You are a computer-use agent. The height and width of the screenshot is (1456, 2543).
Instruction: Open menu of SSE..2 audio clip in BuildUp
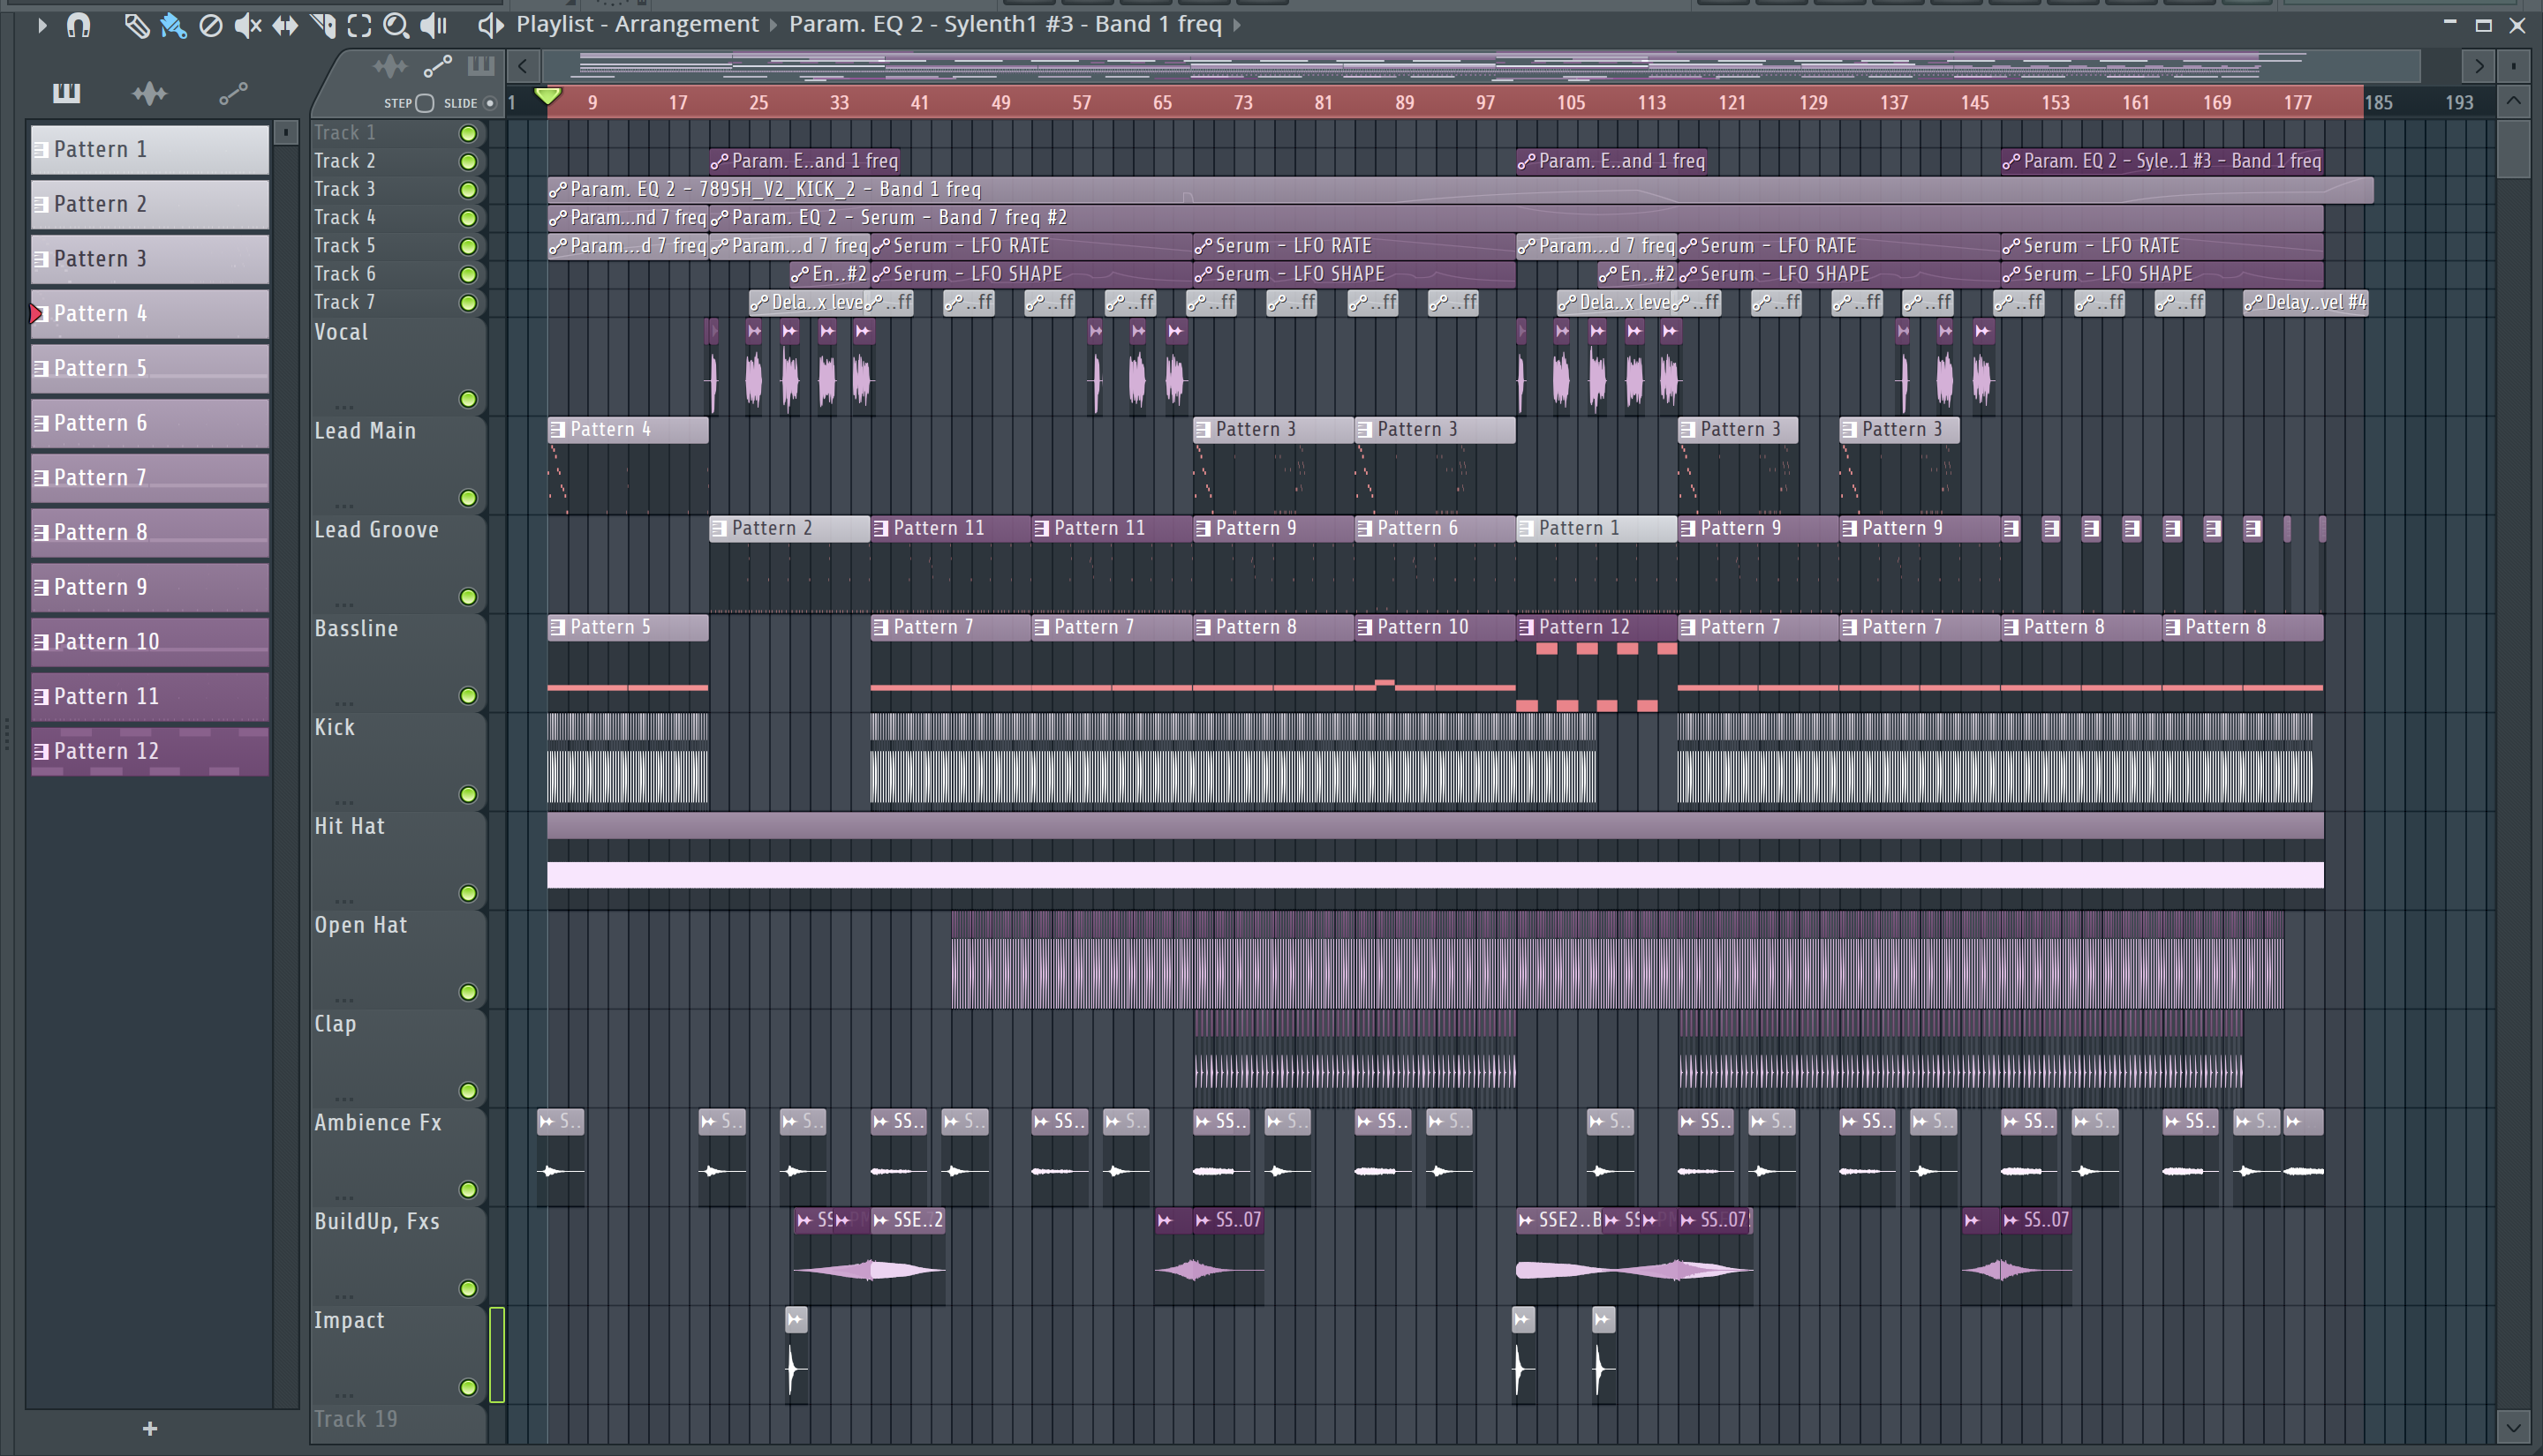click(x=880, y=1221)
